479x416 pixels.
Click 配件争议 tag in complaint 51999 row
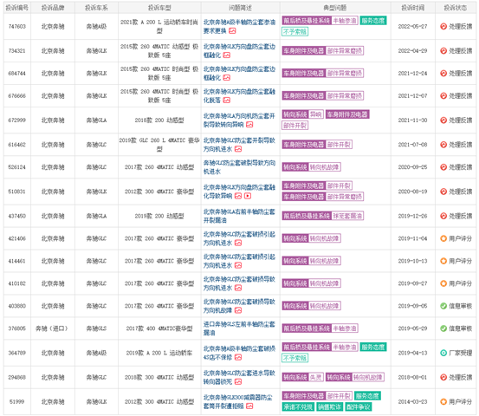(359, 406)
